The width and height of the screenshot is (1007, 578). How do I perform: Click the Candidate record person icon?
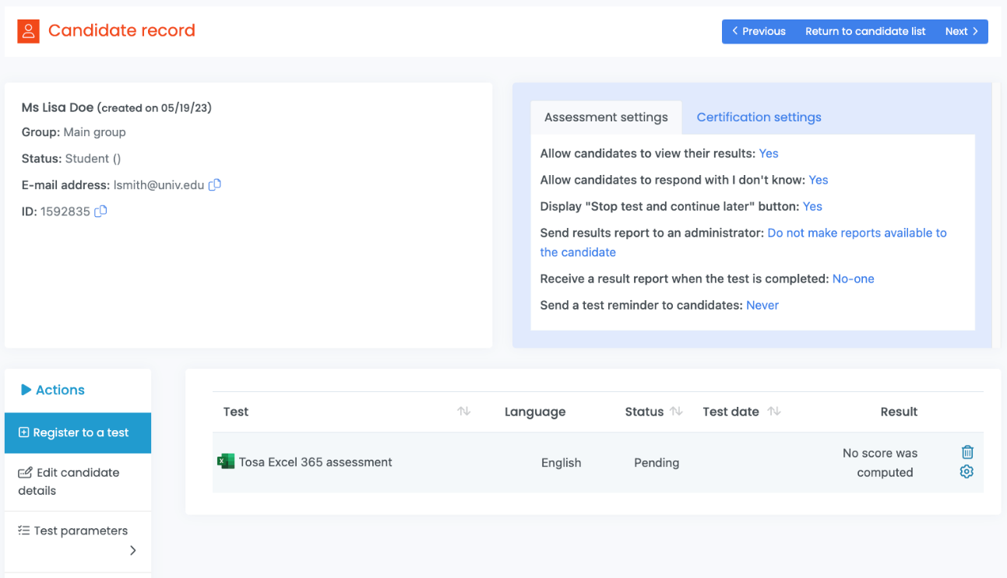pyautogui.click(x=28, y=31)
